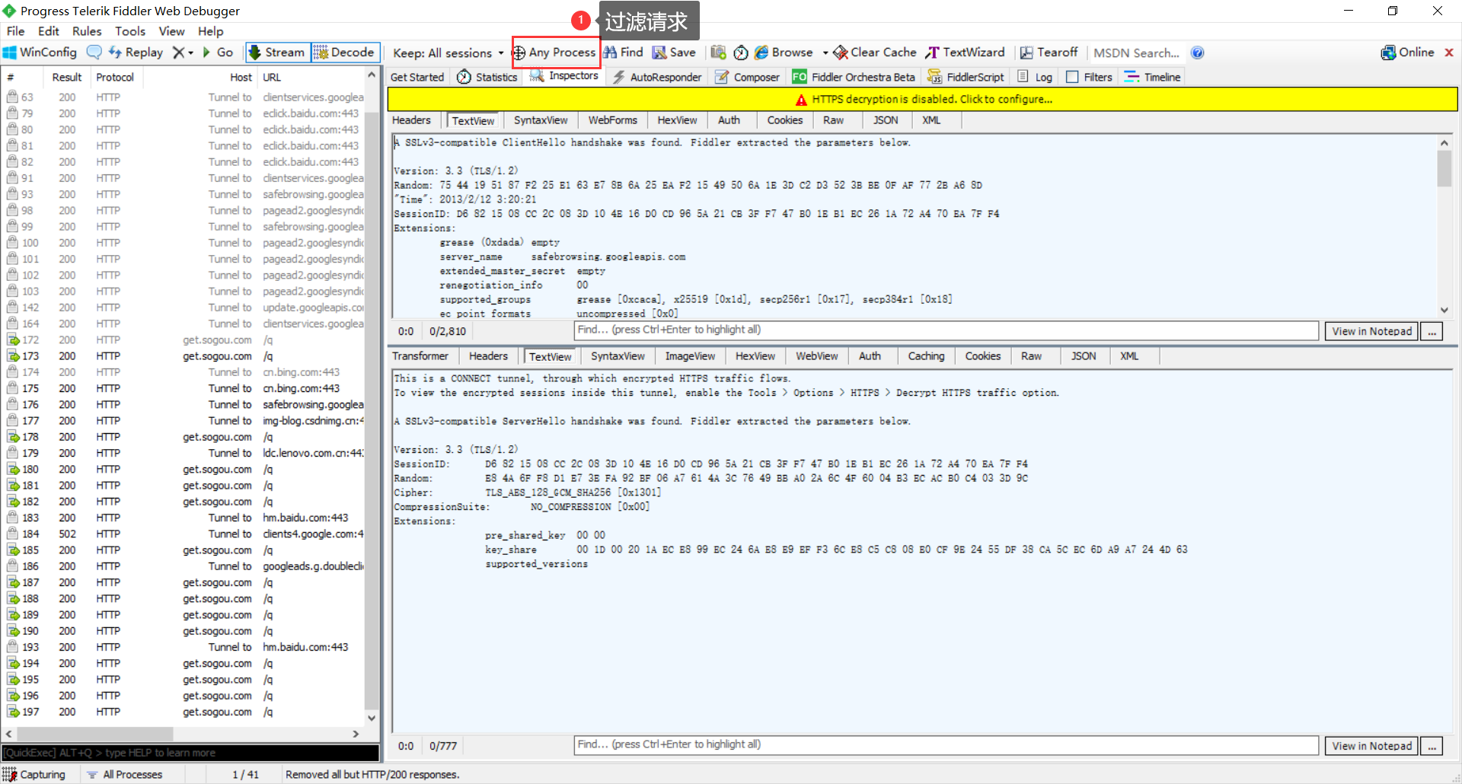Switch to the Statistics tab
The width and height of the screenshot is (1462, 784).
(x=487, y=77)
